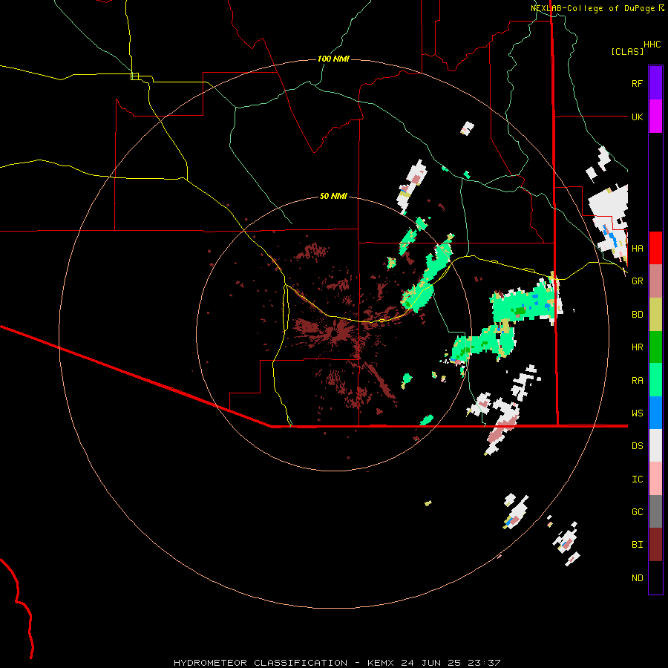Click the white DS color swatch
The image size is (668, 668).
655,445
